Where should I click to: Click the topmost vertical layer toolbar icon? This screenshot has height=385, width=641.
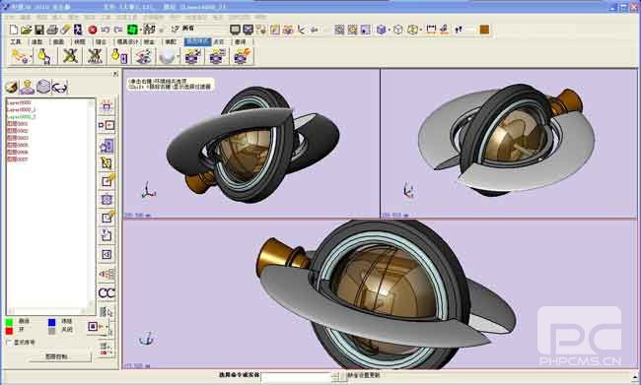(x=107, y=106)
